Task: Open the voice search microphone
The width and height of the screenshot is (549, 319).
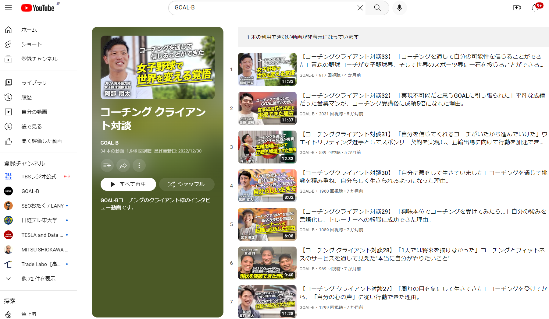Action: pyautogui.click(x=399, y=8)
